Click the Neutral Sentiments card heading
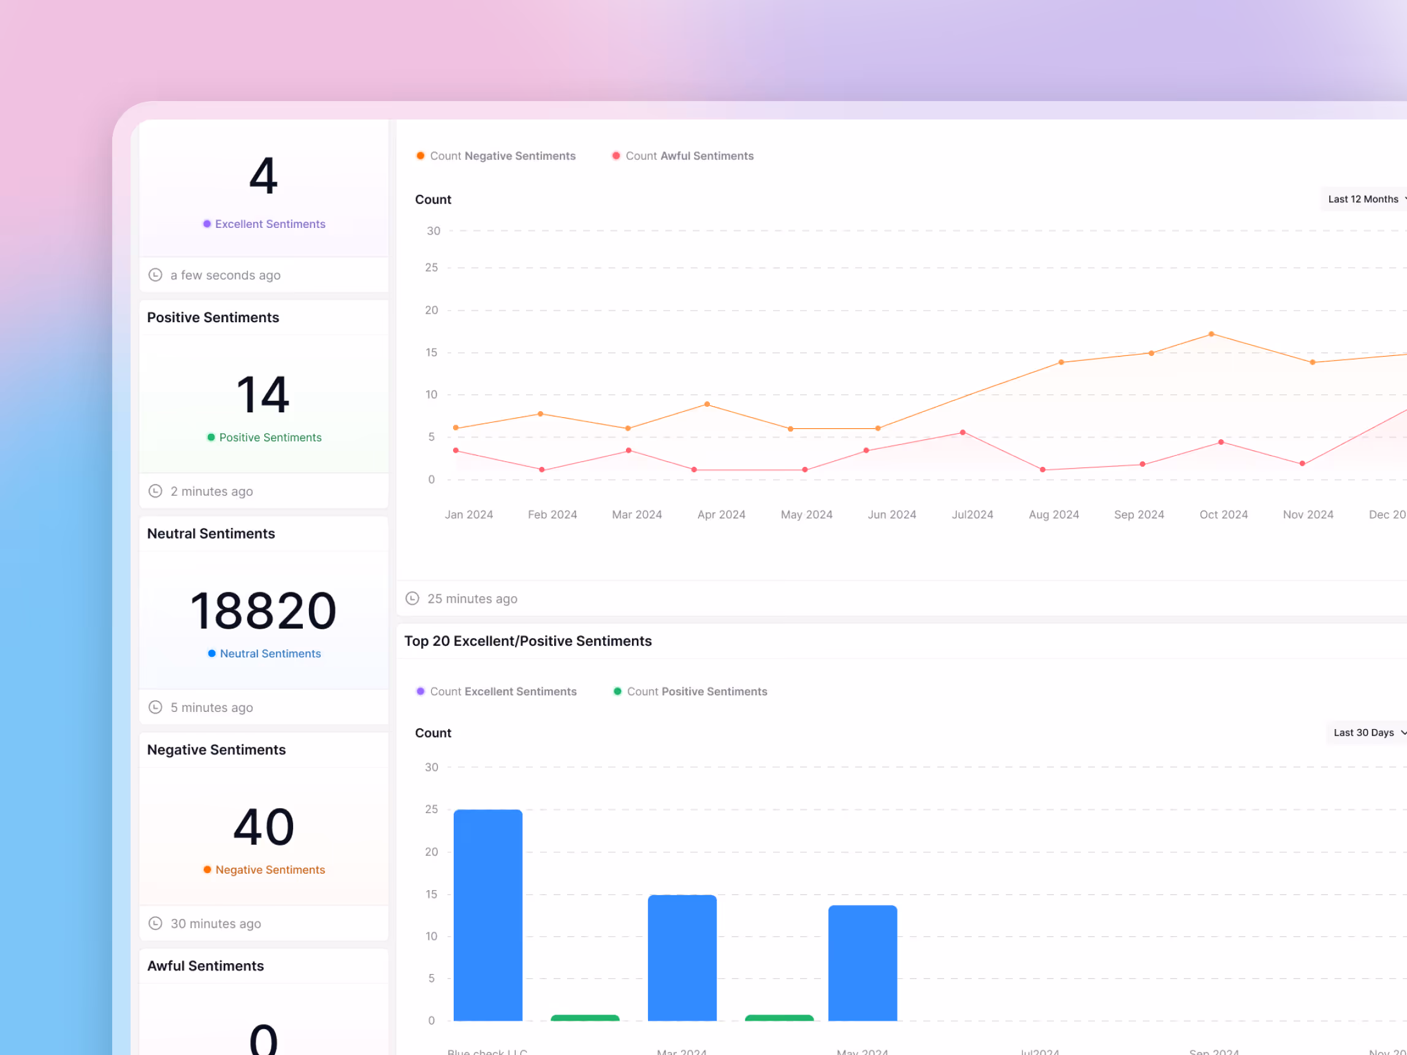 coord(211,534)
